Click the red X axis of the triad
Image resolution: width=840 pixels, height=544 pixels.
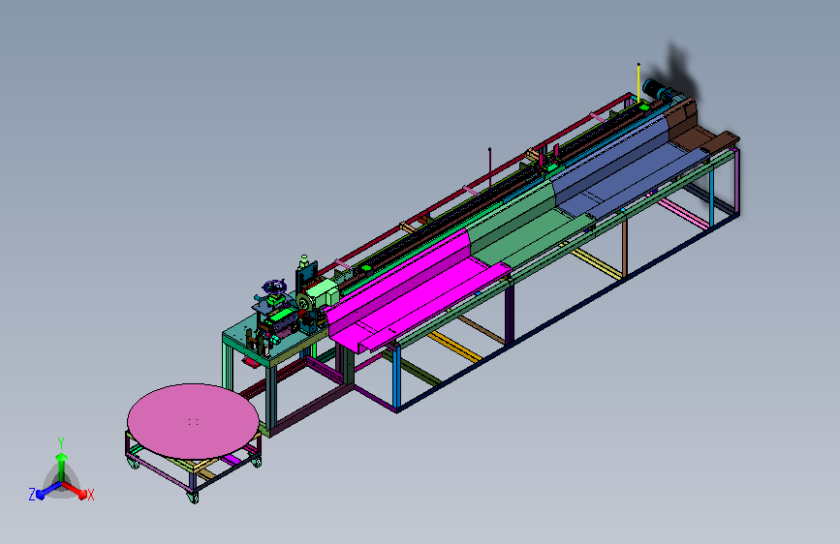75,490
